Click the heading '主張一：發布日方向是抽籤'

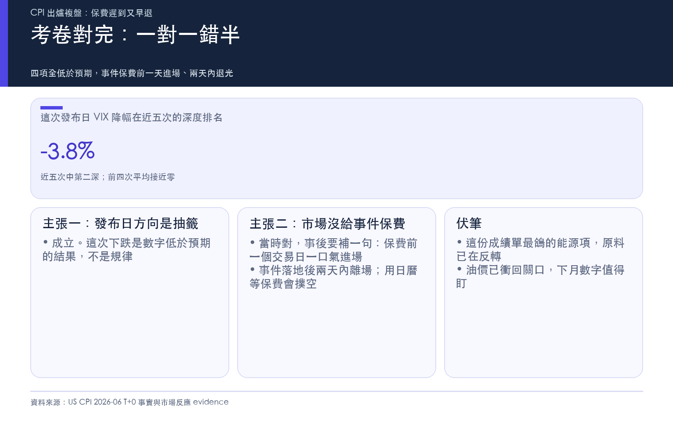[x=120, y=224]
